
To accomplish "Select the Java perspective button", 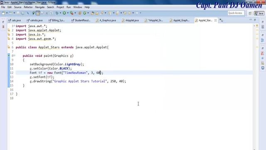I will (x=259, y=13).
